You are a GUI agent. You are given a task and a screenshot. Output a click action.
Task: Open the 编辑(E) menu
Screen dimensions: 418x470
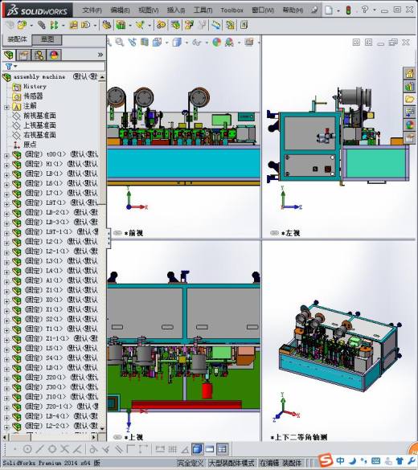coord(120,10)
